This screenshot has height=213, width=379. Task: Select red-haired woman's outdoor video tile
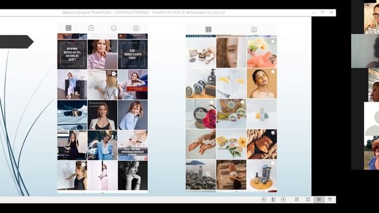pos(371,153)
